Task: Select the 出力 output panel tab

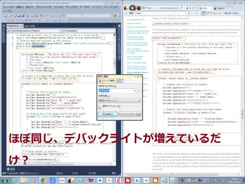Action: pyautogui.click(x=11, y=169)
